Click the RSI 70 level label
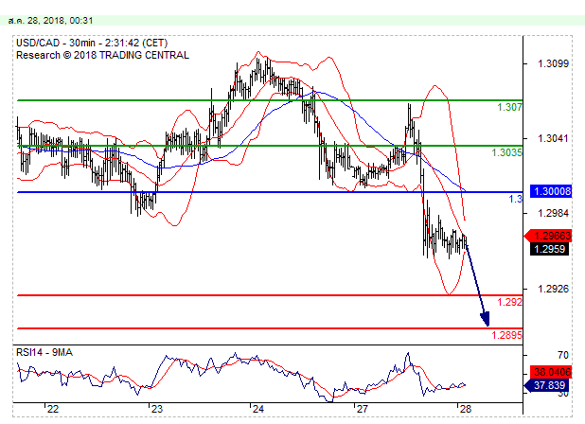 point(563,356)
